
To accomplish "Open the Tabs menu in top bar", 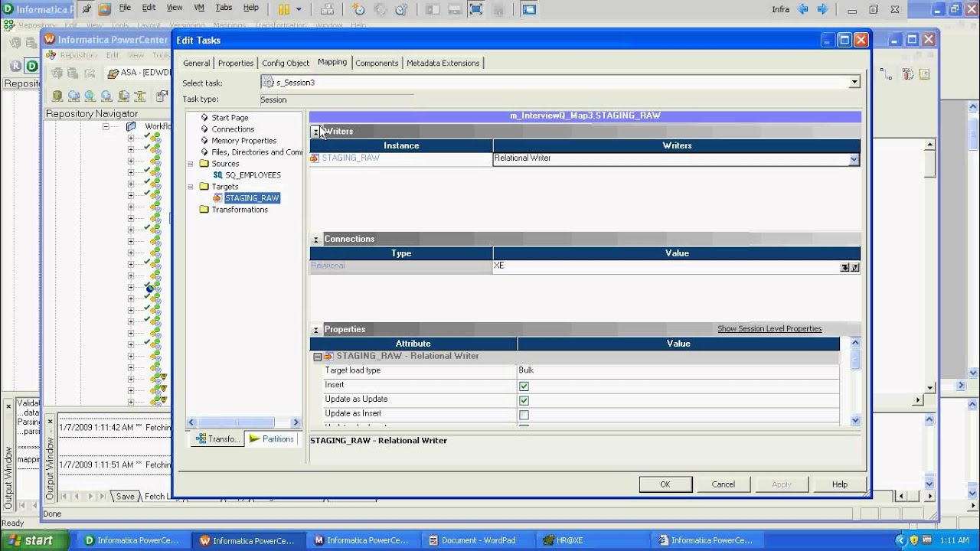I will point(224,8).
